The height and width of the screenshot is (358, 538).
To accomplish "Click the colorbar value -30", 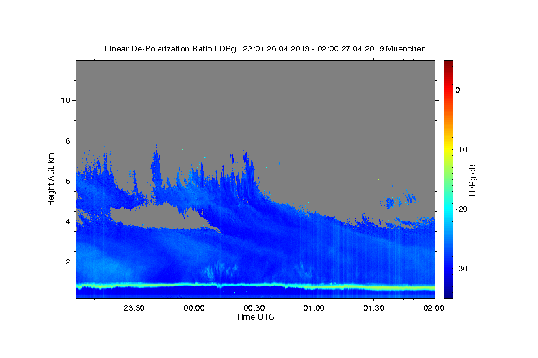I will (462, 268).
